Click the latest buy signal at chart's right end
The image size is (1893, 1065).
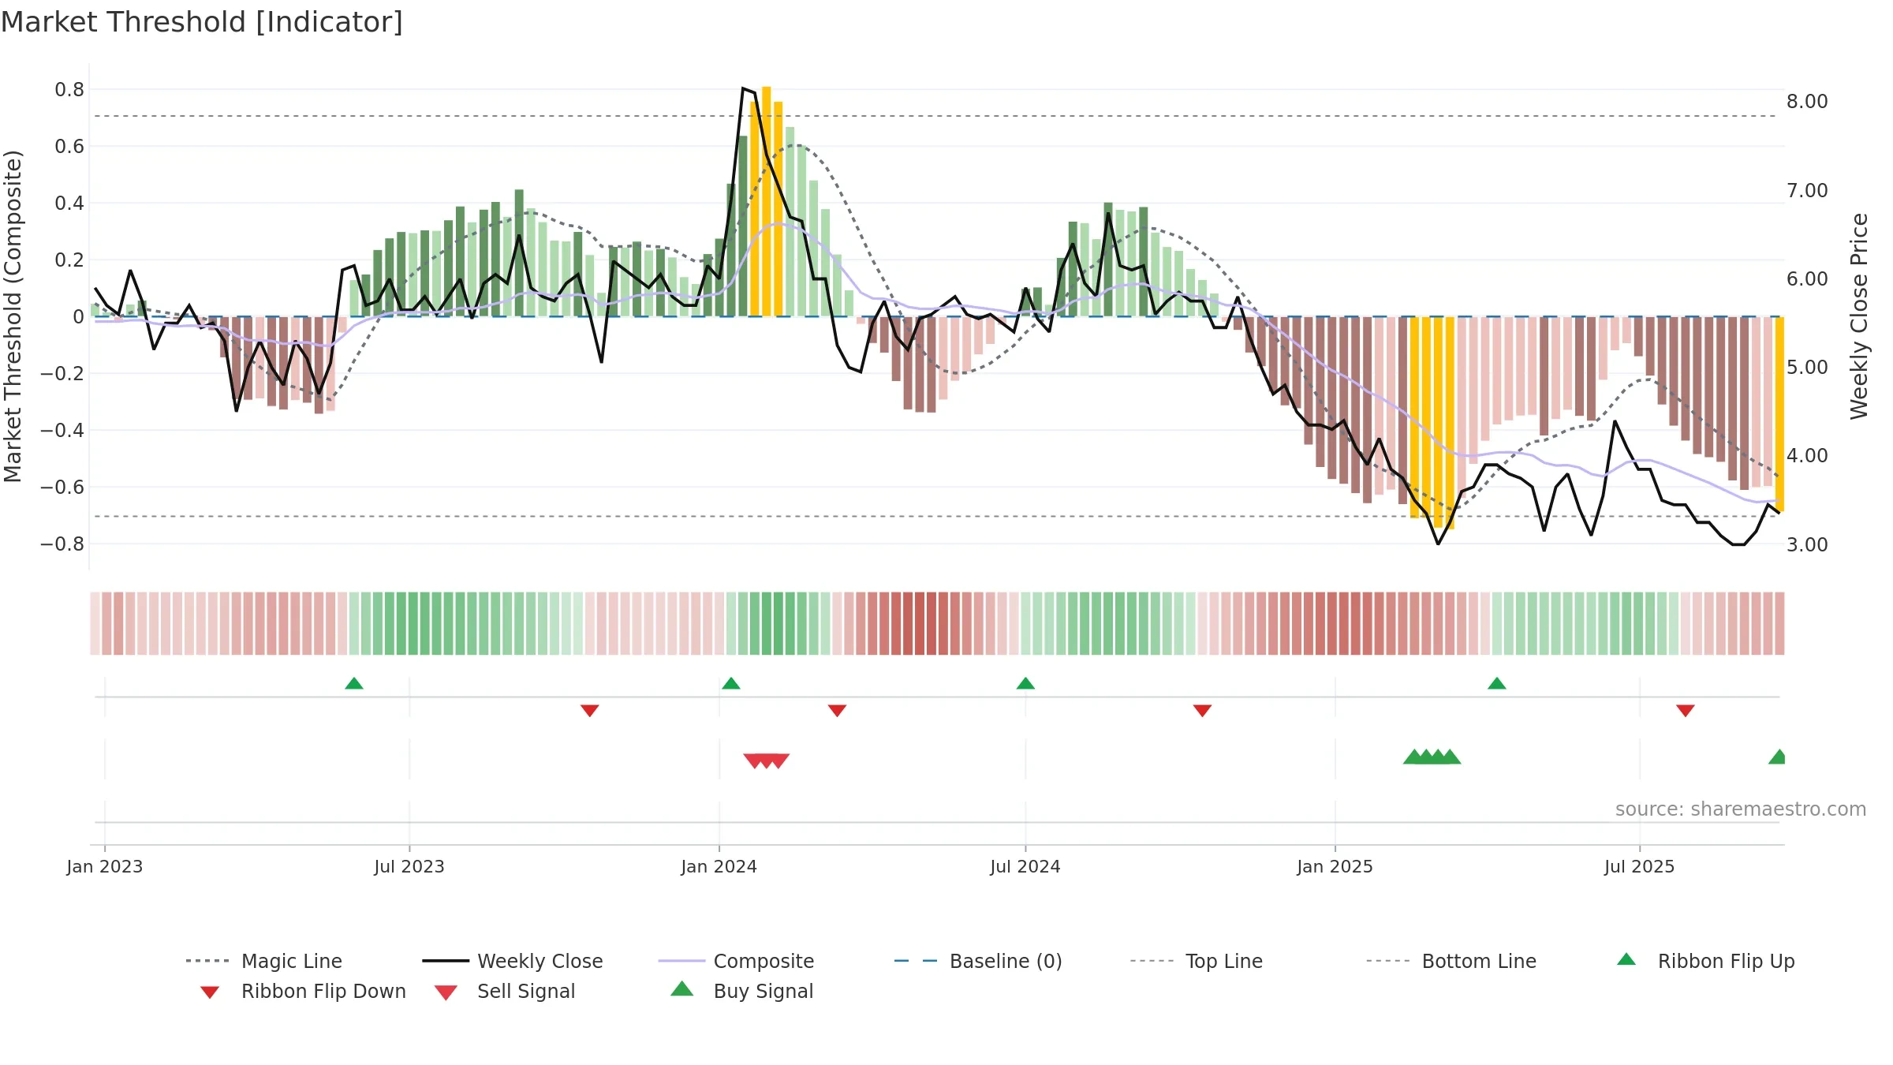1778,757
